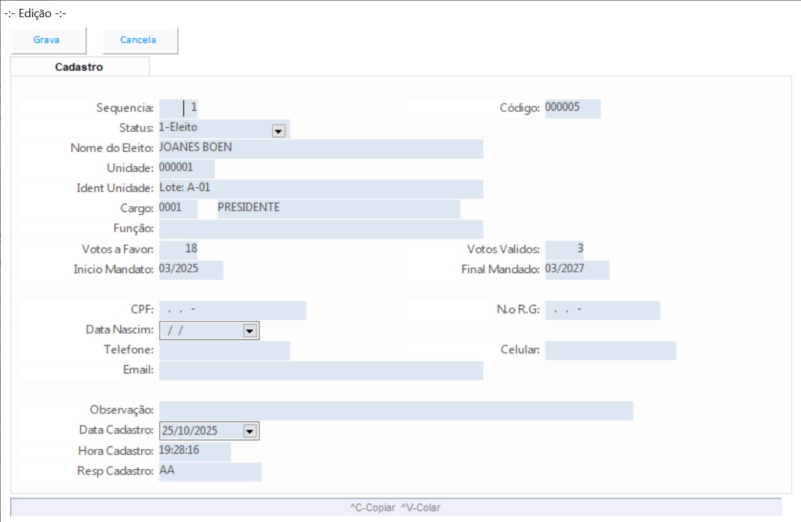
Task: Expand the Data Nascim date picker
Action: coord(249,331)
